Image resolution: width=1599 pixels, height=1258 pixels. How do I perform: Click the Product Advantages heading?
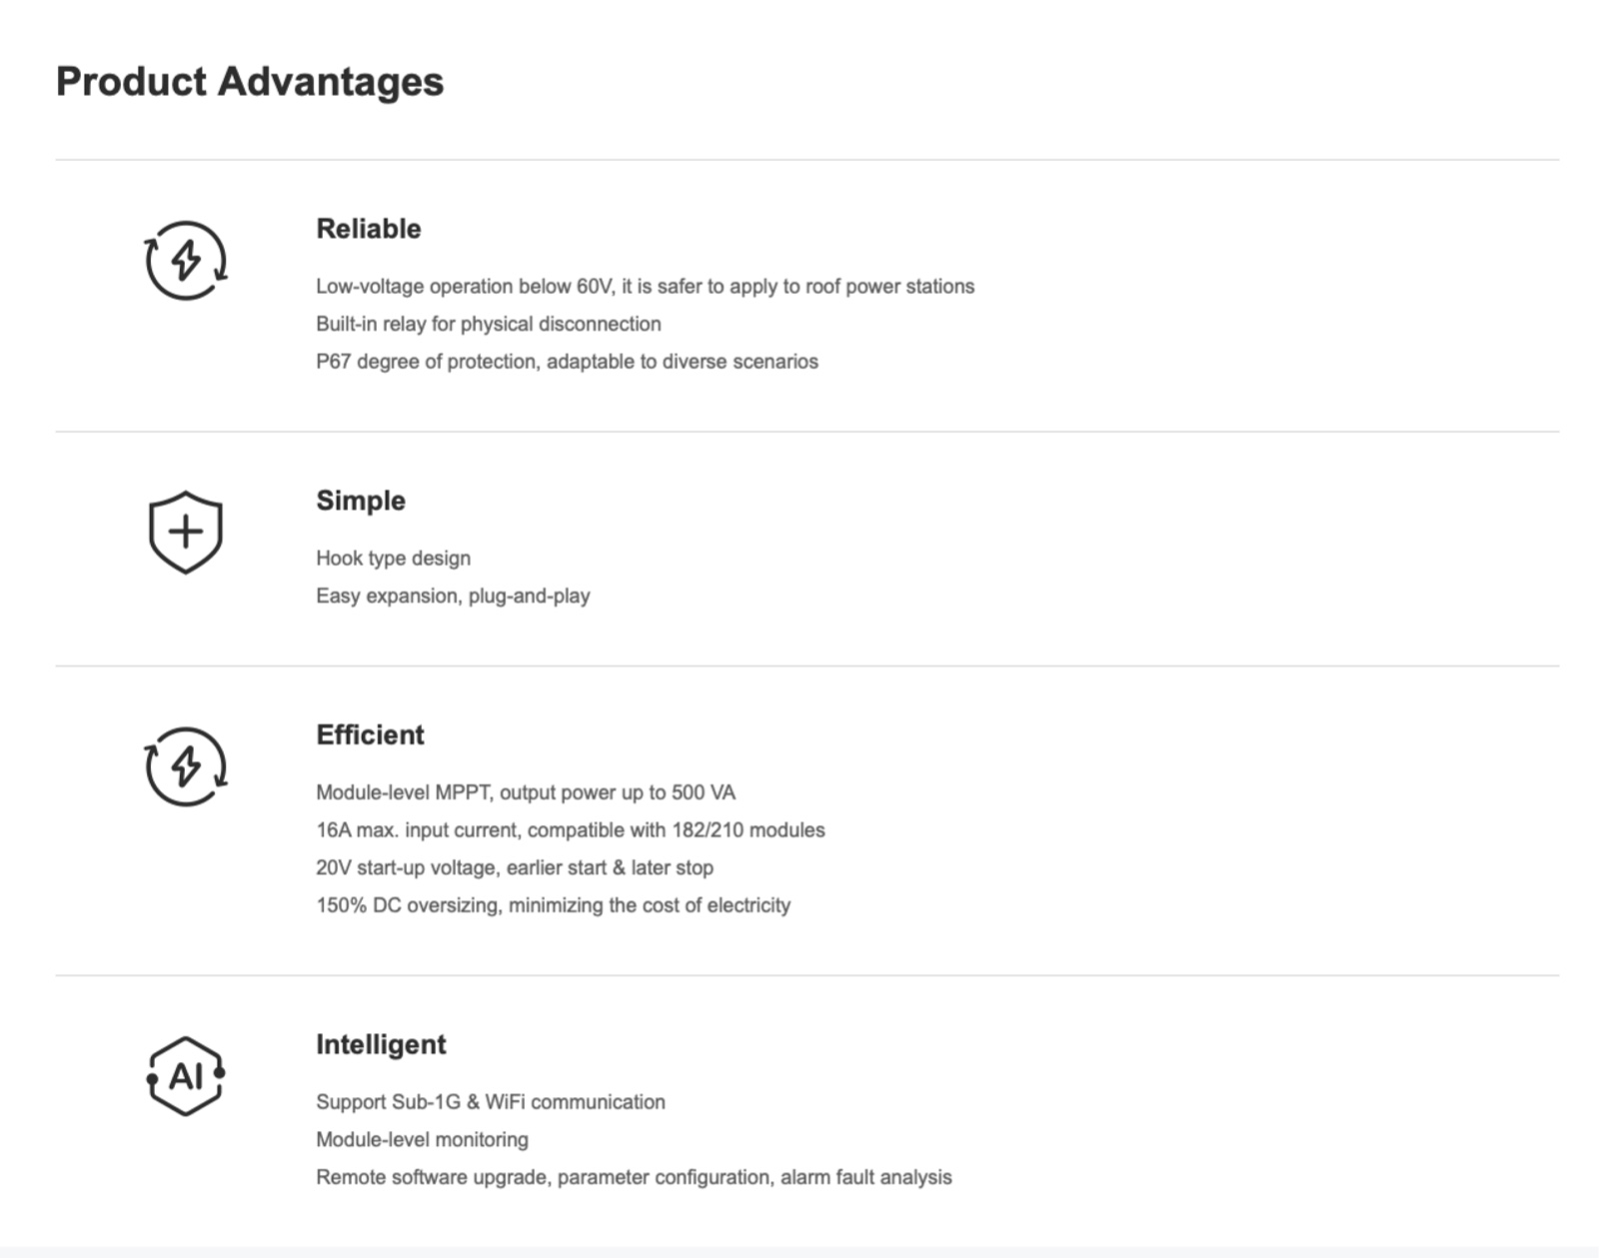(250, 81)
